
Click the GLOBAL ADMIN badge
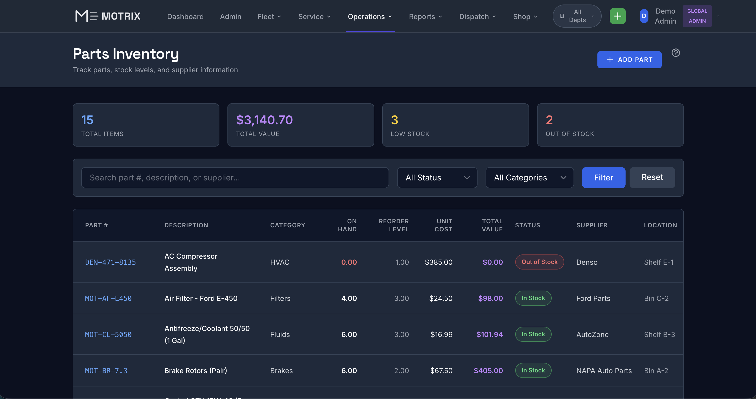(697, 16)
